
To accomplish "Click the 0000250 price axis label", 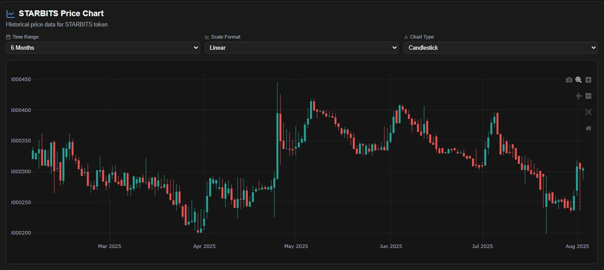I will click(21, 202).
